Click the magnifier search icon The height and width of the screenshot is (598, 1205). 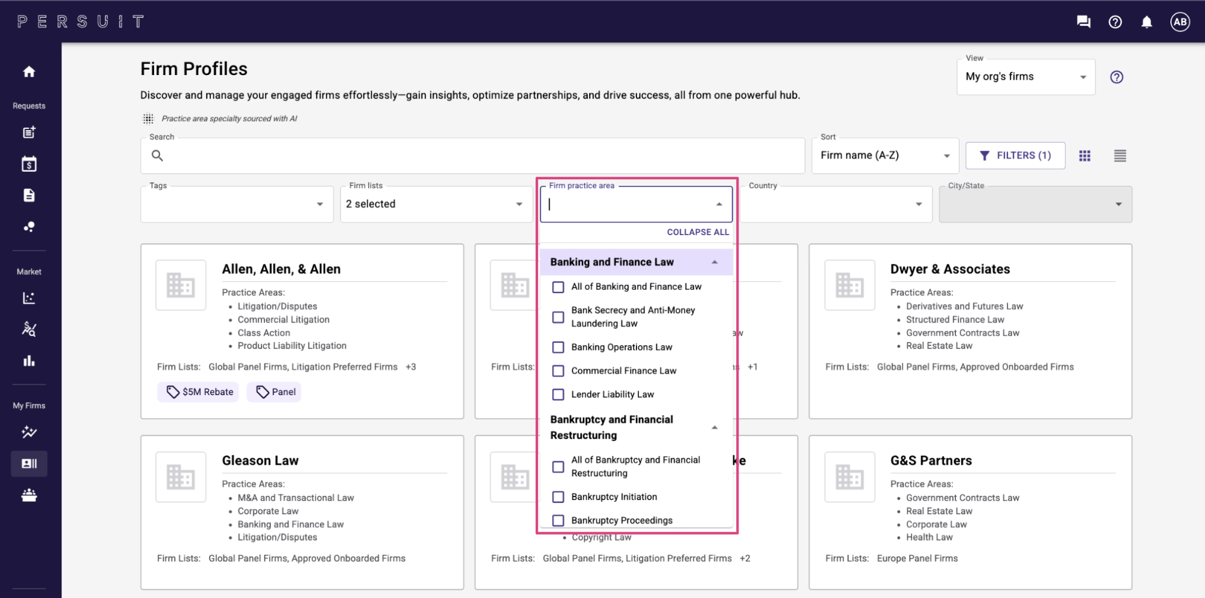point(157,155)
